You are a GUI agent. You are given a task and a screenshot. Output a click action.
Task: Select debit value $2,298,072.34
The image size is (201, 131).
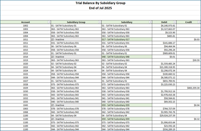(x=164, y=71)
